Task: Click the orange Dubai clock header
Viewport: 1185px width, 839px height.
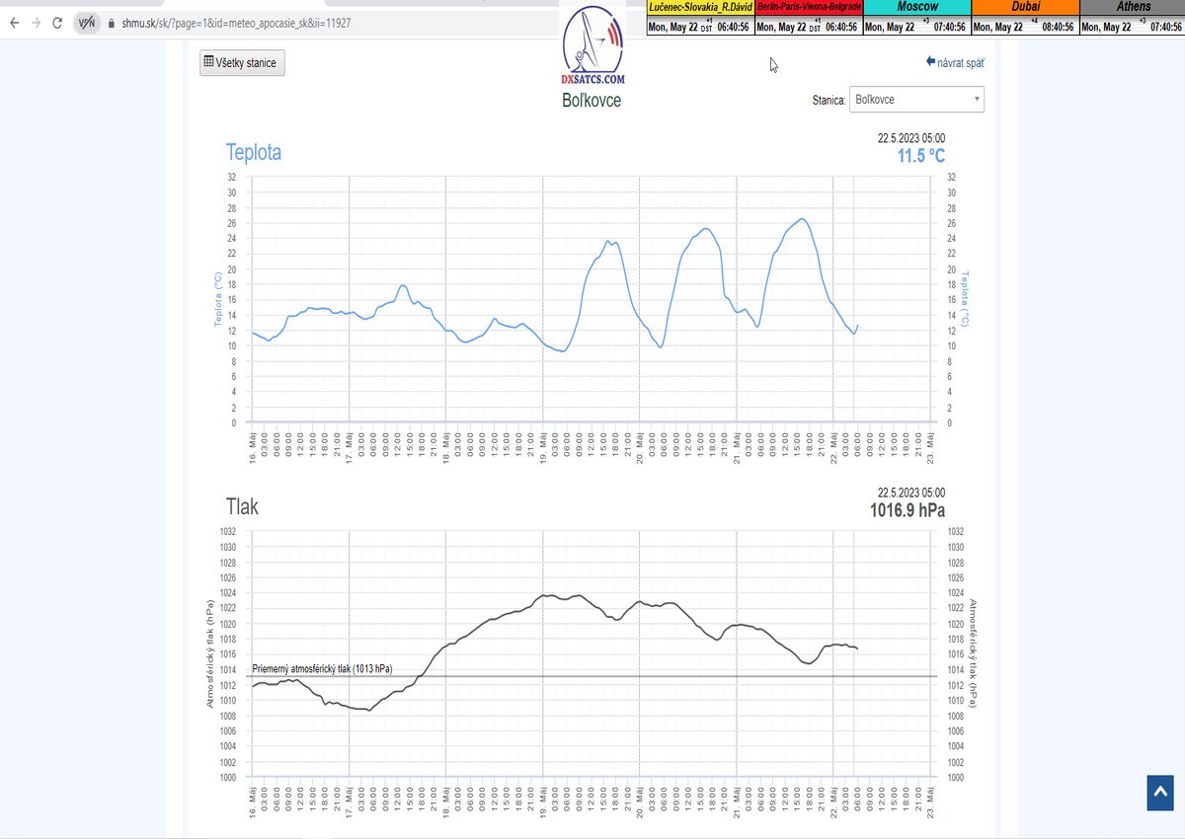Action: point(1024,7)
